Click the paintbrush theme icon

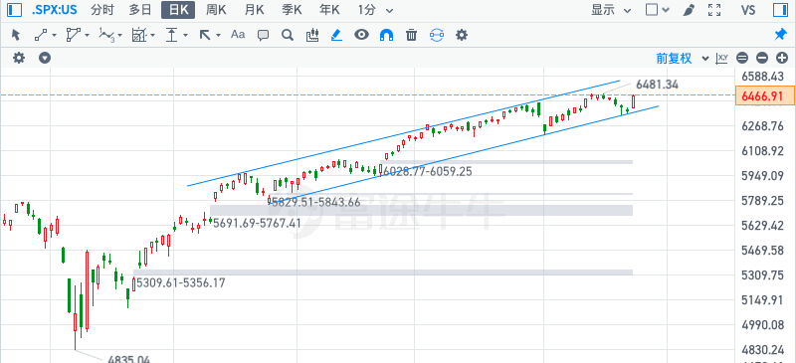point(689,10)
